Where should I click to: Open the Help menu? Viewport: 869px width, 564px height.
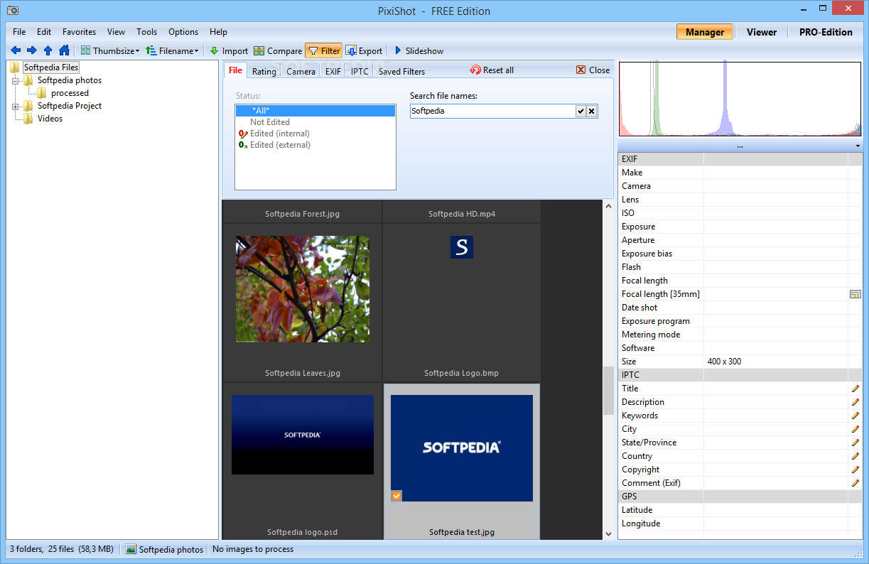pos(218,32)
